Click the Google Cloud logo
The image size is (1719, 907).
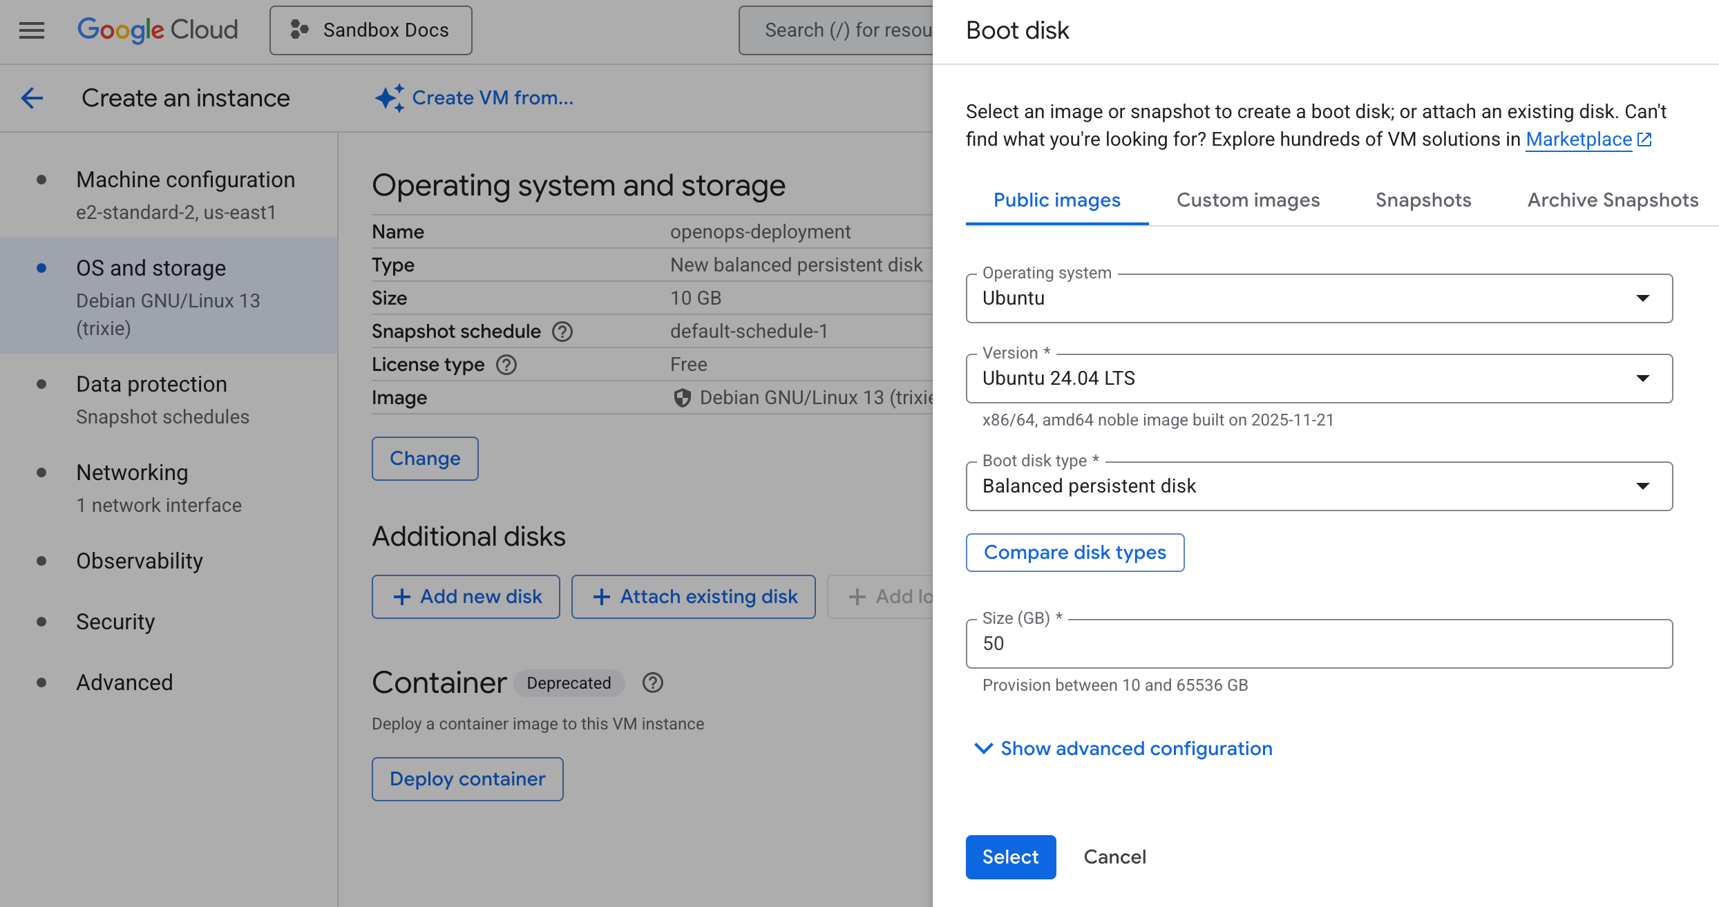coord(158,30)
